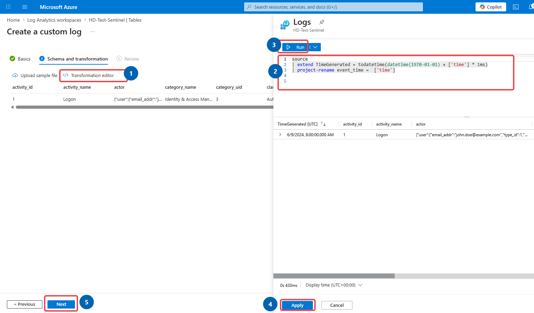Click the sample table horizontal scrollbar
Viewport: 534px width, 313px height.
coord(144,107)
